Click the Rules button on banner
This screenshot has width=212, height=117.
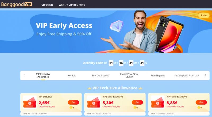click(204, 16)
